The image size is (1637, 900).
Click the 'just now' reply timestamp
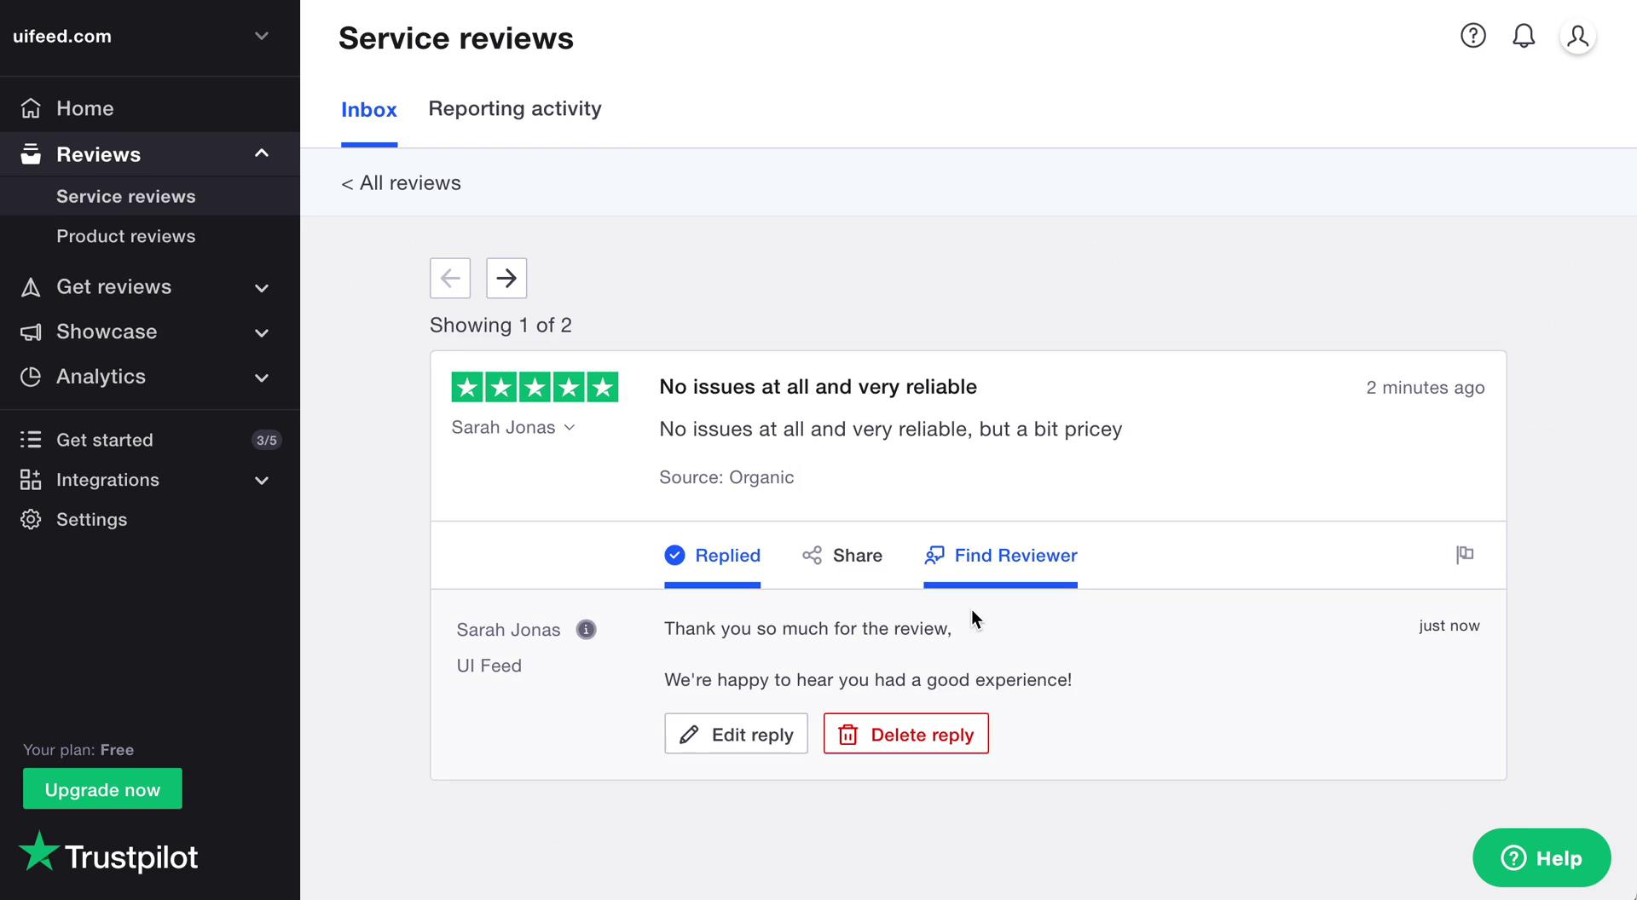pyautogui.click(x=1449, y=626)
